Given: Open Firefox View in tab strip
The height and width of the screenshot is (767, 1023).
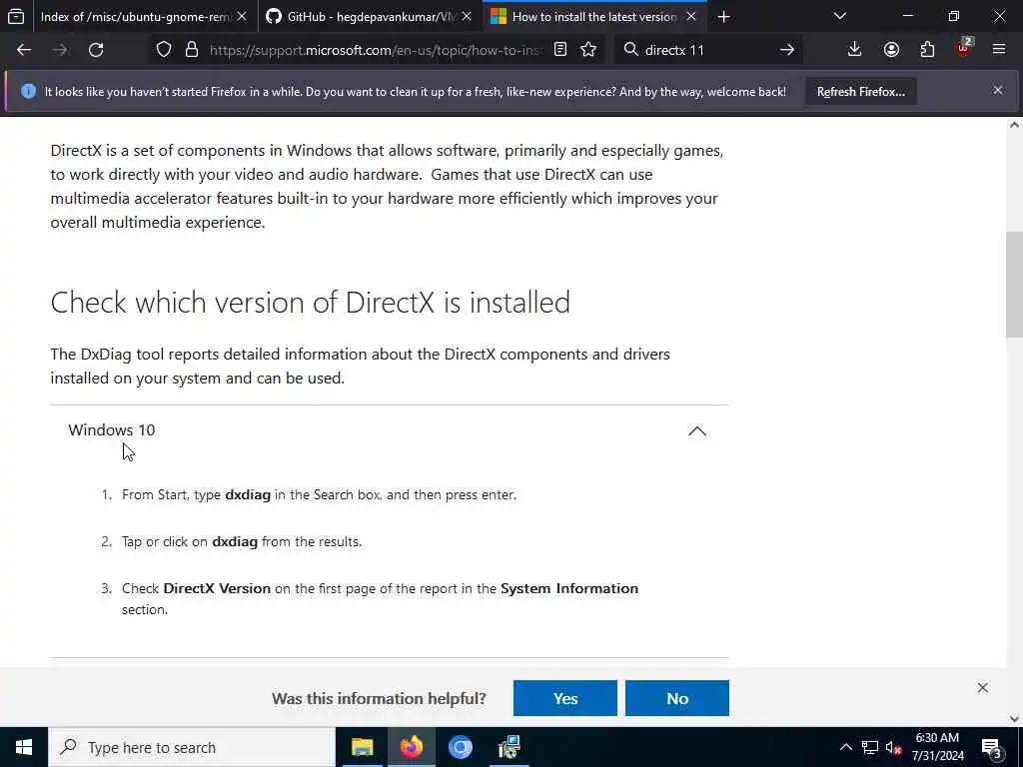Looking at the screenshot, I should pos(16,16).
